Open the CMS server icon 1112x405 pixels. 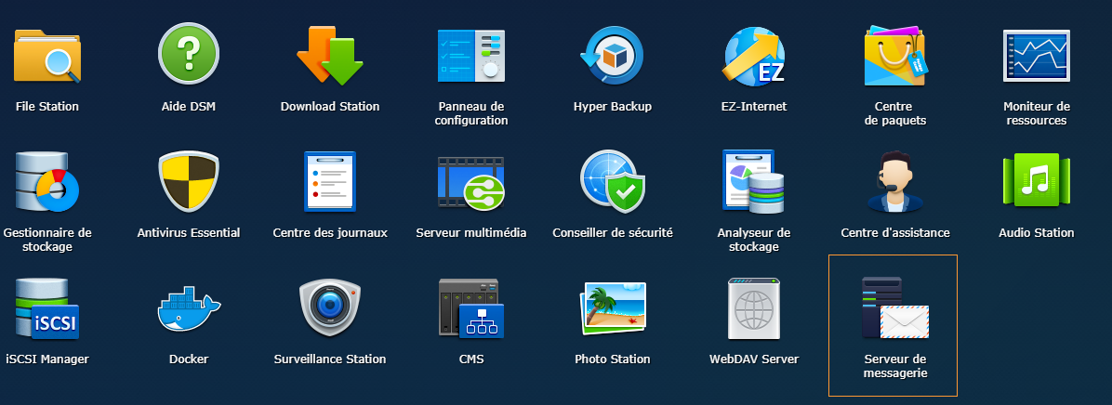coord(470,308)
